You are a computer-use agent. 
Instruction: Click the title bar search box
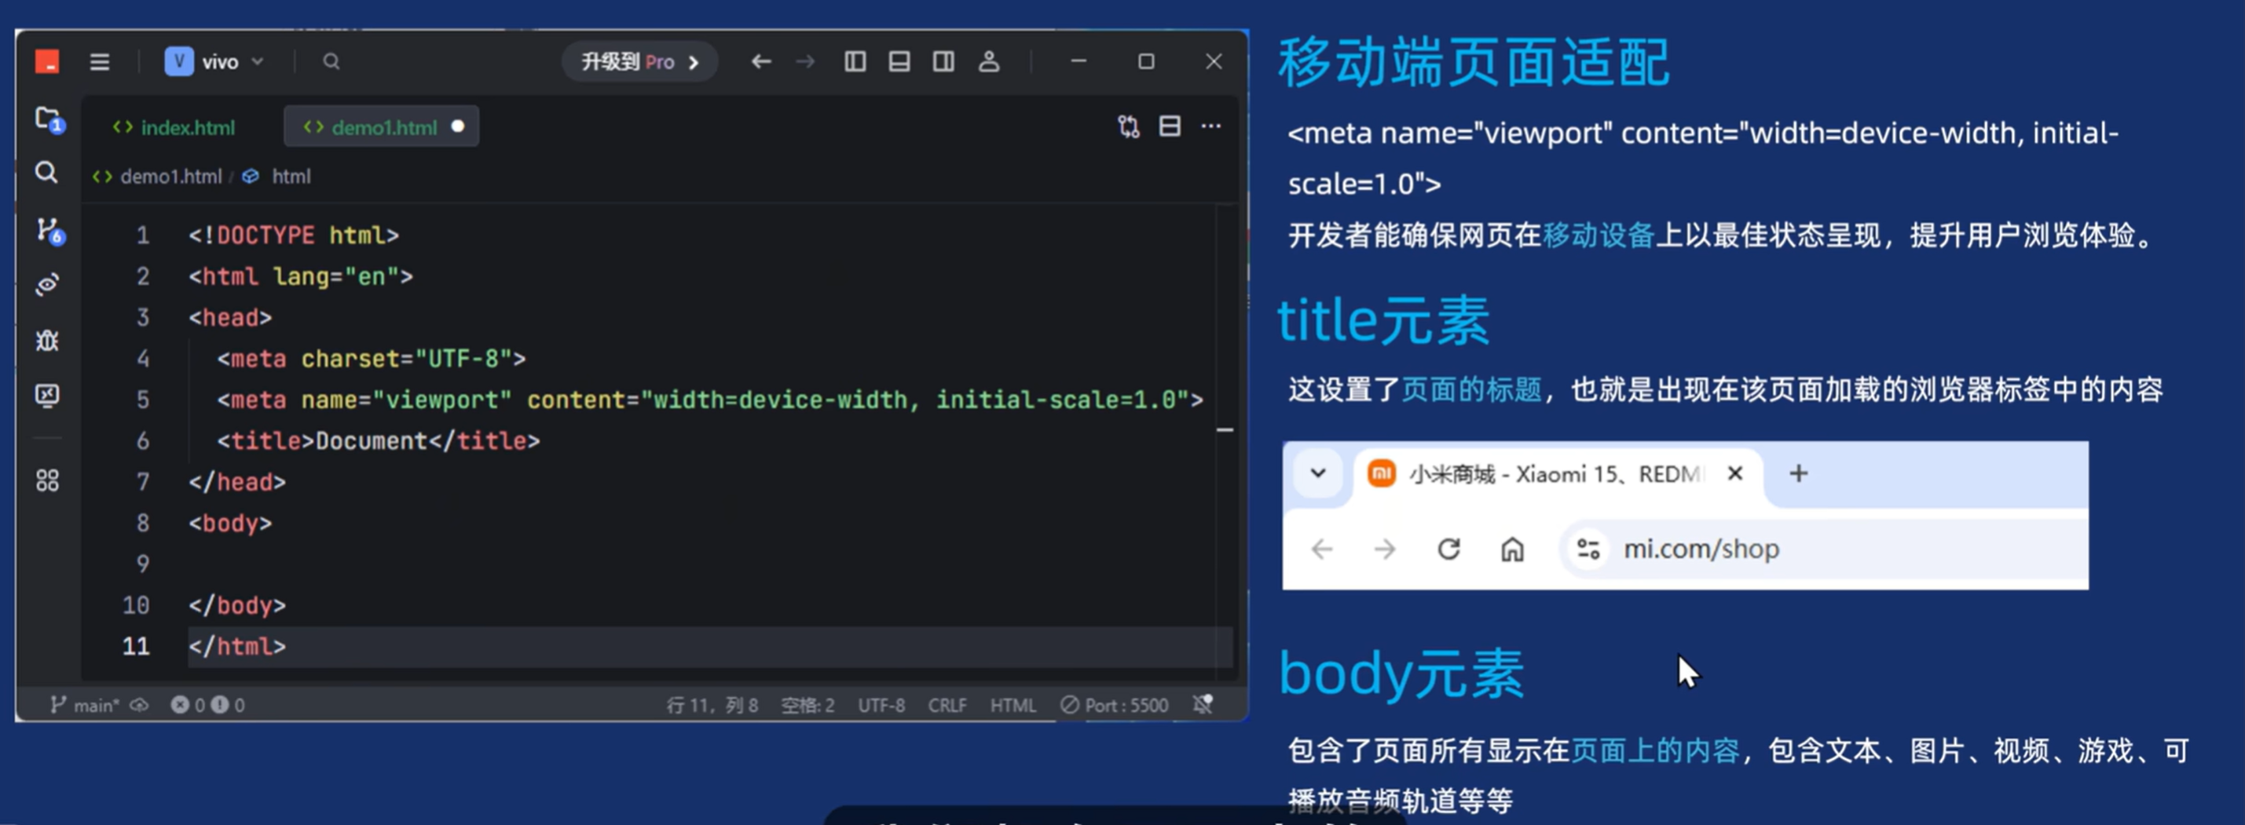coord(331,61)
